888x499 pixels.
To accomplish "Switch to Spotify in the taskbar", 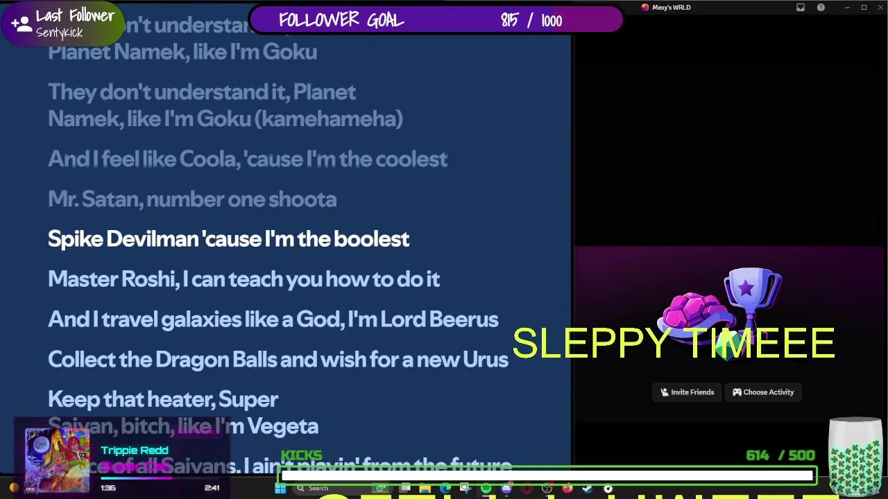I will pyautogui.click(x=486, y=489).
